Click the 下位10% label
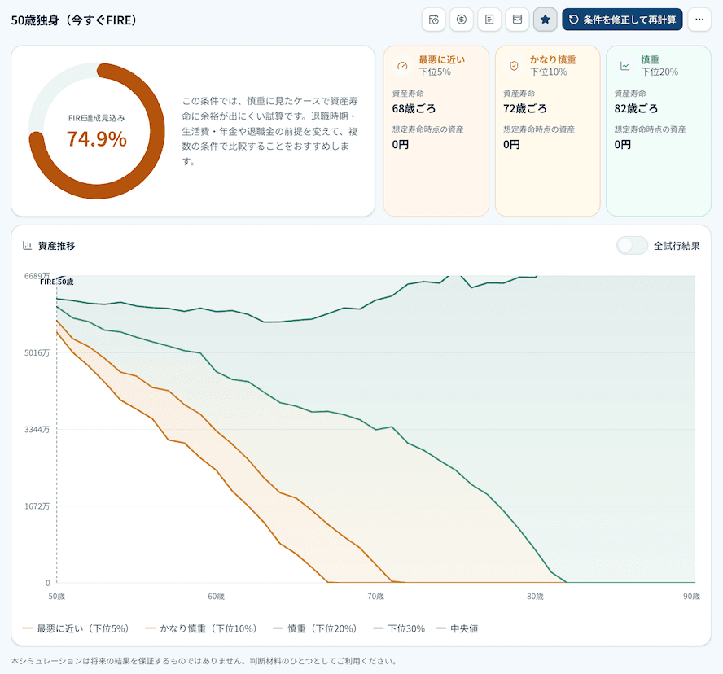 [548, 72]
